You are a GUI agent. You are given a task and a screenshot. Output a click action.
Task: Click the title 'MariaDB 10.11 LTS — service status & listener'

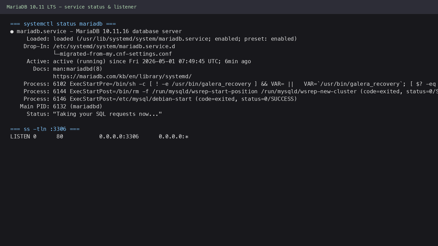pyautogui.click(x=72, y=7)
